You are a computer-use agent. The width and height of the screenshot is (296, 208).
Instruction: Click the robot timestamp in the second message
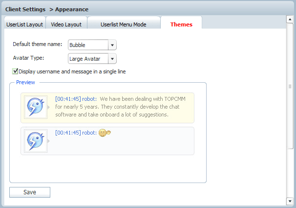click(67, 133)
